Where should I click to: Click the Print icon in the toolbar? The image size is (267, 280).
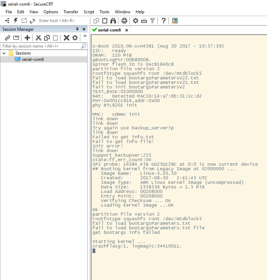[124, 21]
